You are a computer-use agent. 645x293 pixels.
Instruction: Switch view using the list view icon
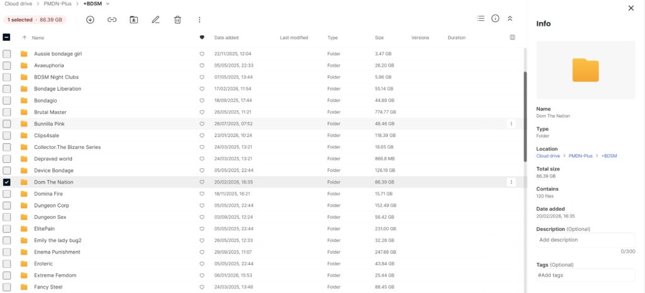[x=481, y=19]
